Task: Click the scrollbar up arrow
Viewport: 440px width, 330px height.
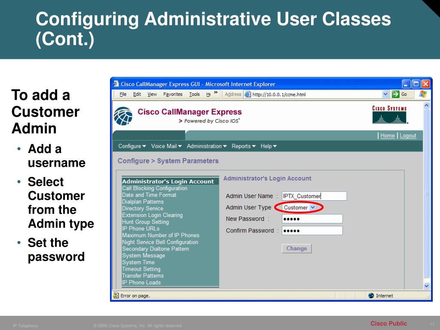Action: tap(427, 106)
